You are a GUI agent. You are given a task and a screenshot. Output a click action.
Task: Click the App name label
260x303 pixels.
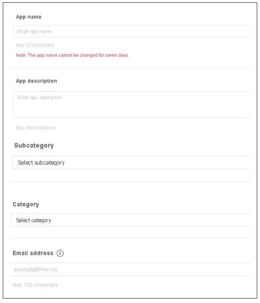coord(29,17)
